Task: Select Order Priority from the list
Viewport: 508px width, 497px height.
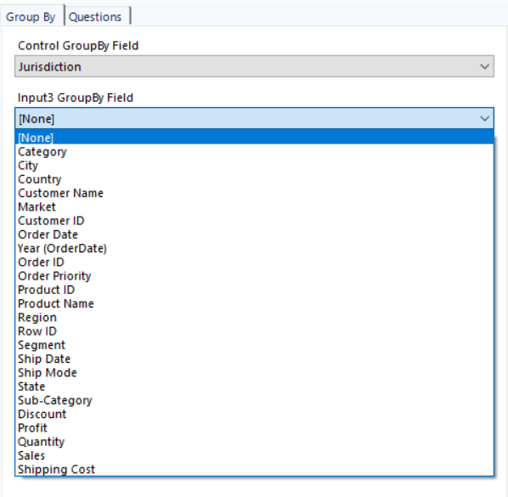Action: click(254, 276)
